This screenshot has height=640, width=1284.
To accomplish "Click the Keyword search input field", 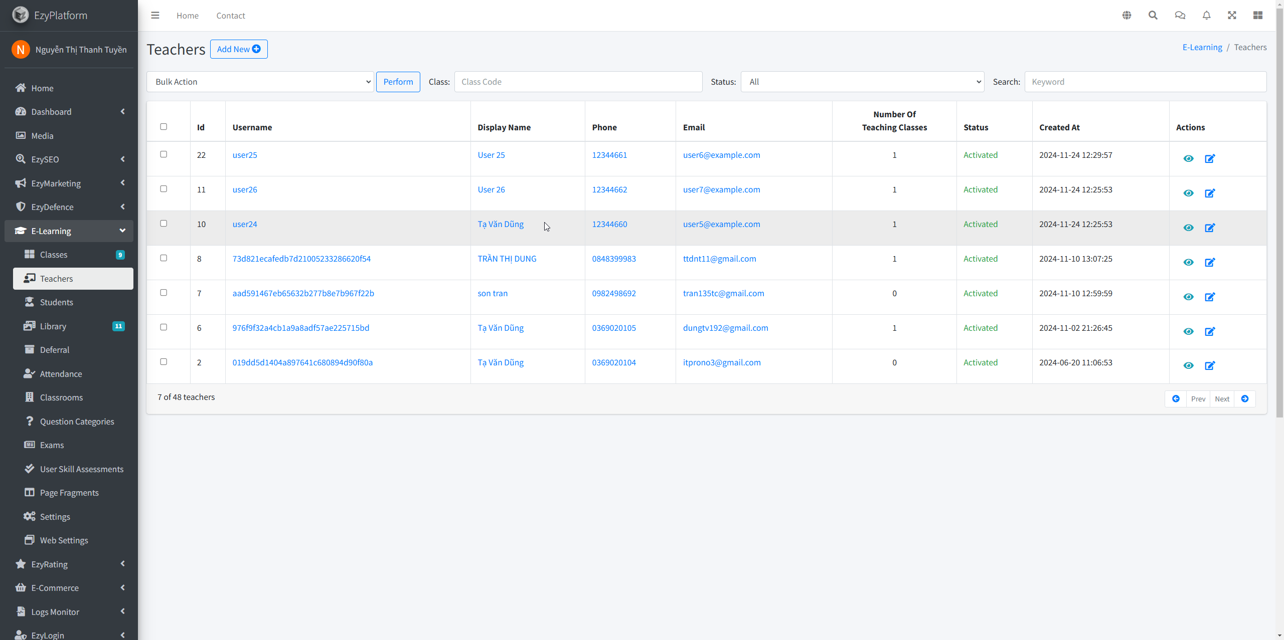I will coord(1145,82).
